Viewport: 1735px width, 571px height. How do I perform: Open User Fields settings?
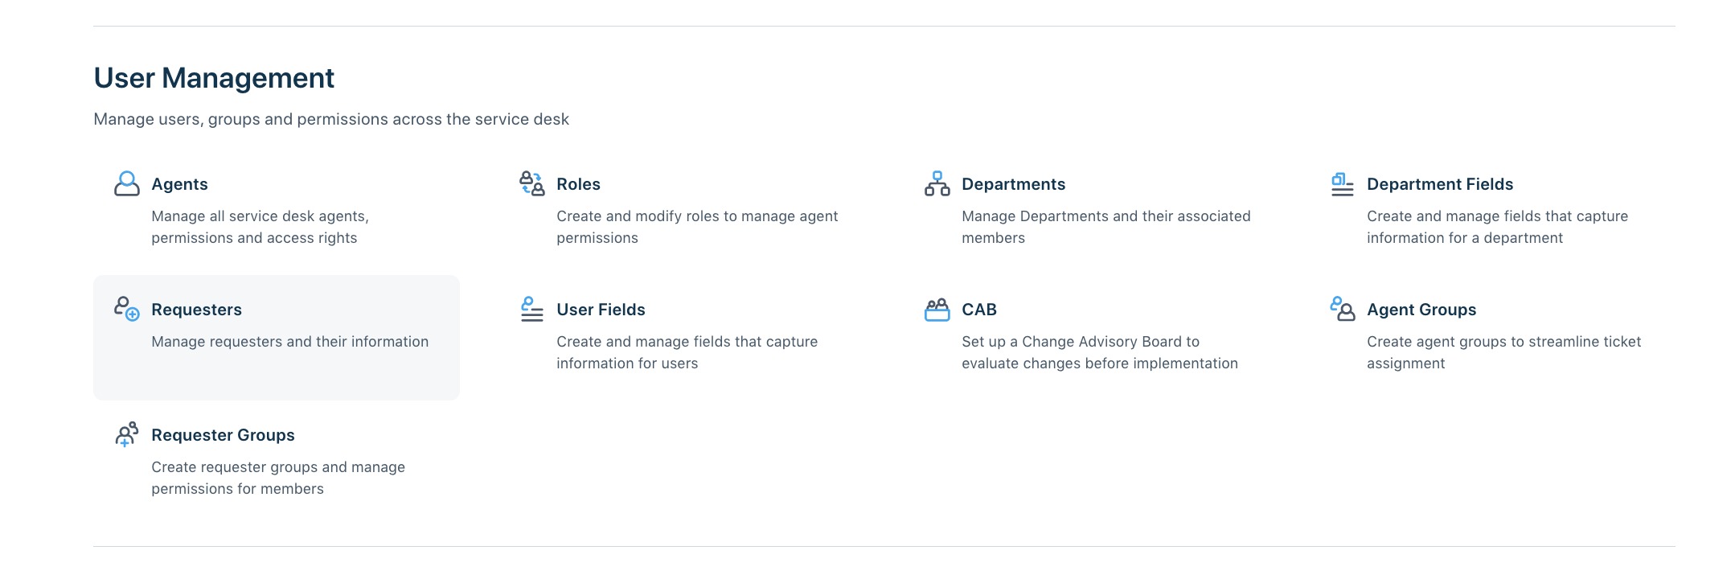pyautogui.click(x=601, y=310)
